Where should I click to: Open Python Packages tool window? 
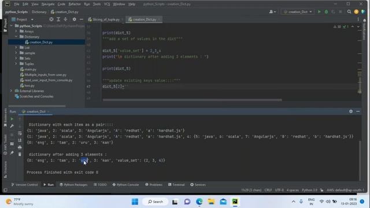point(73,185)
